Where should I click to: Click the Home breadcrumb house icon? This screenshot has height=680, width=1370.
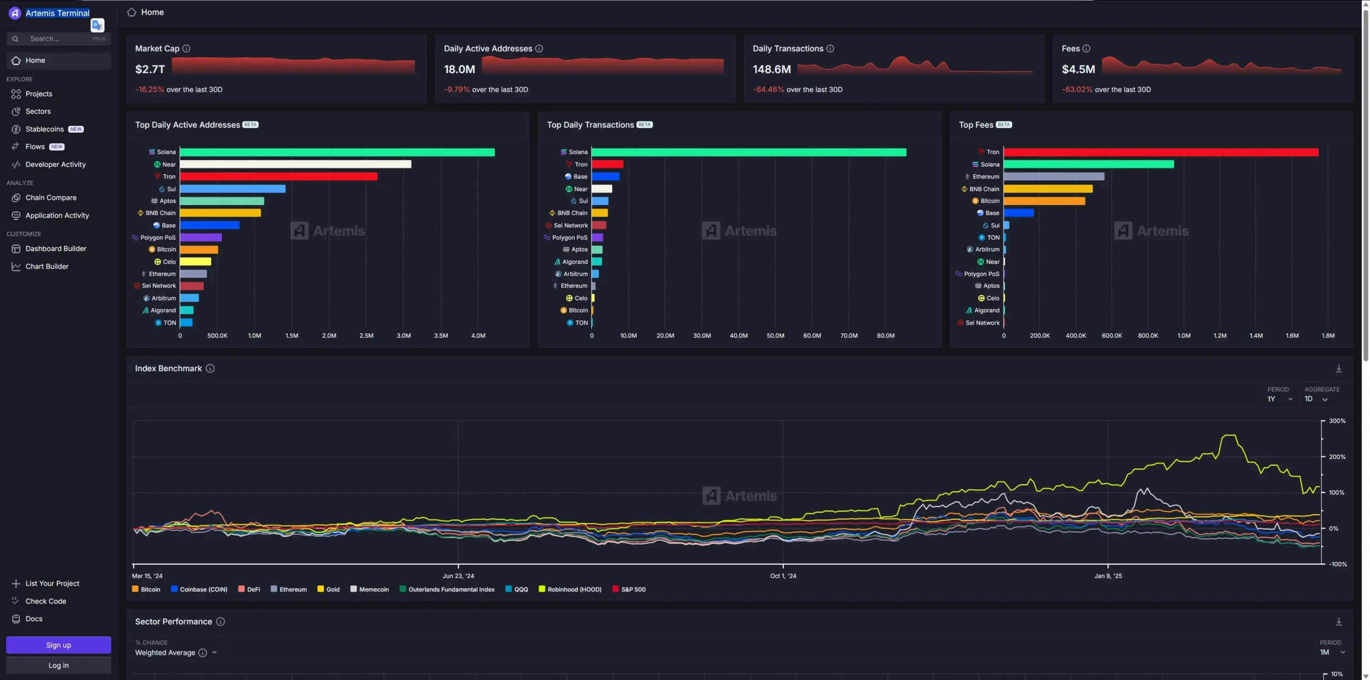[132, 12]
